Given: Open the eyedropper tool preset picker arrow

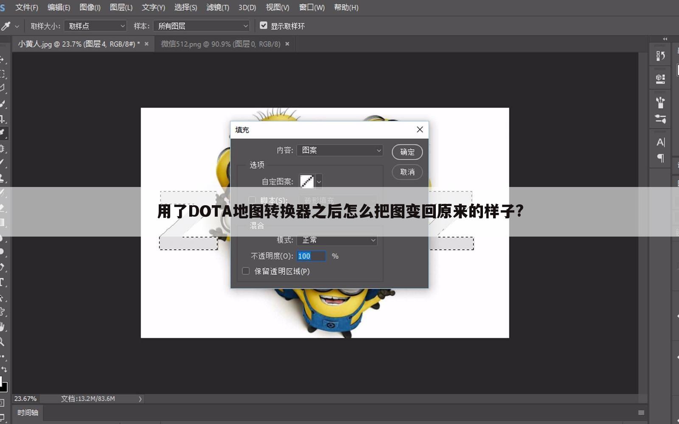Looking at the screenshot, I should [17, 26].
